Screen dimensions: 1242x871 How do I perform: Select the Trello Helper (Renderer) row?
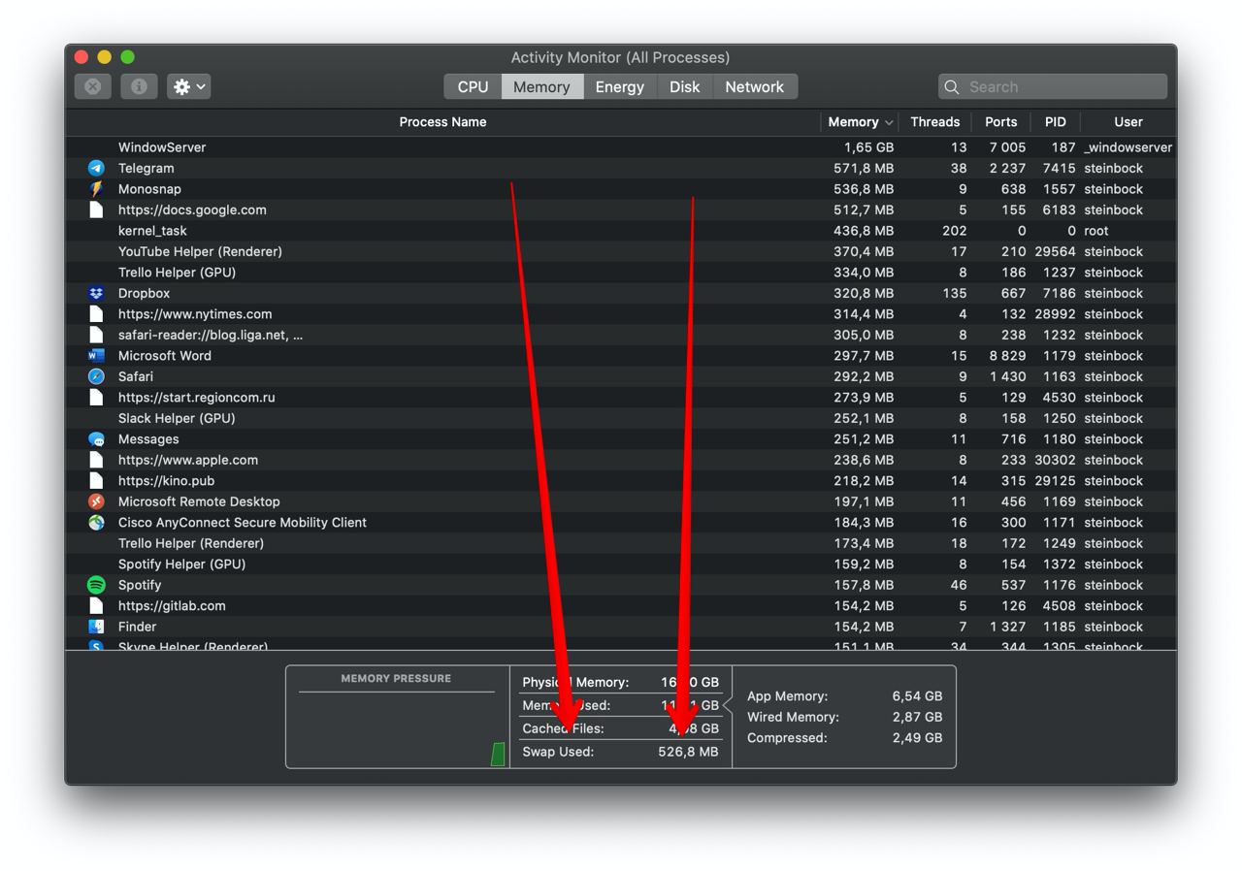[621, 543]
